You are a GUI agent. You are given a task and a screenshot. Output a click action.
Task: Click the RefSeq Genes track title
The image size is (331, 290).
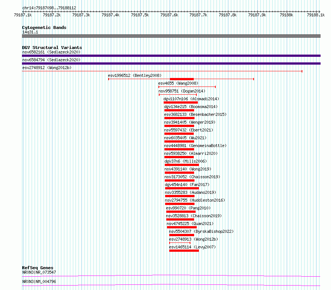click(38, 268)
